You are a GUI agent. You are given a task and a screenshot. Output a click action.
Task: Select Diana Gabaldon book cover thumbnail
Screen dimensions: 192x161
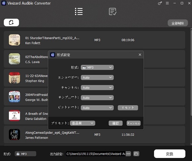click(15, 116)
